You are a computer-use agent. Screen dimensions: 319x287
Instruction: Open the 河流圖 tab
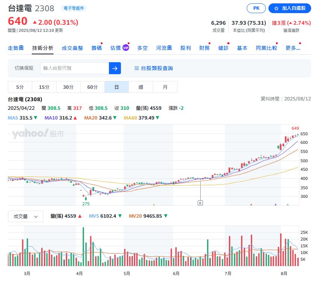point(164,48)
